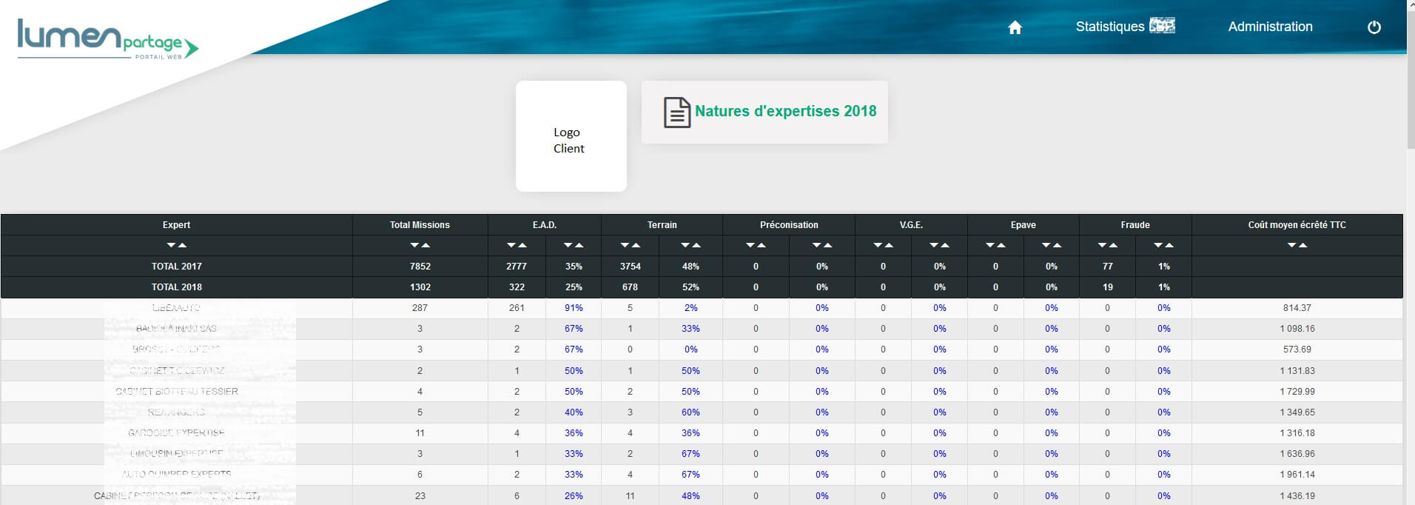The image size is (1415, 505).
Task: Sort E.A.D. percentage column descending
Action: tap(568, 245)
